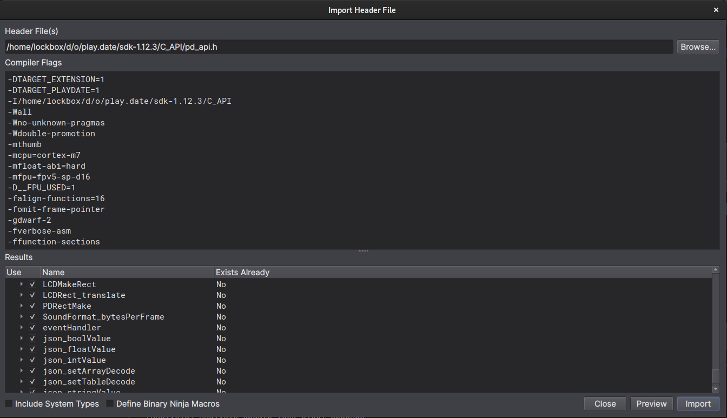Click the Browse... button for header files
This screenshot has height=418, width=727.
(698, 47)
